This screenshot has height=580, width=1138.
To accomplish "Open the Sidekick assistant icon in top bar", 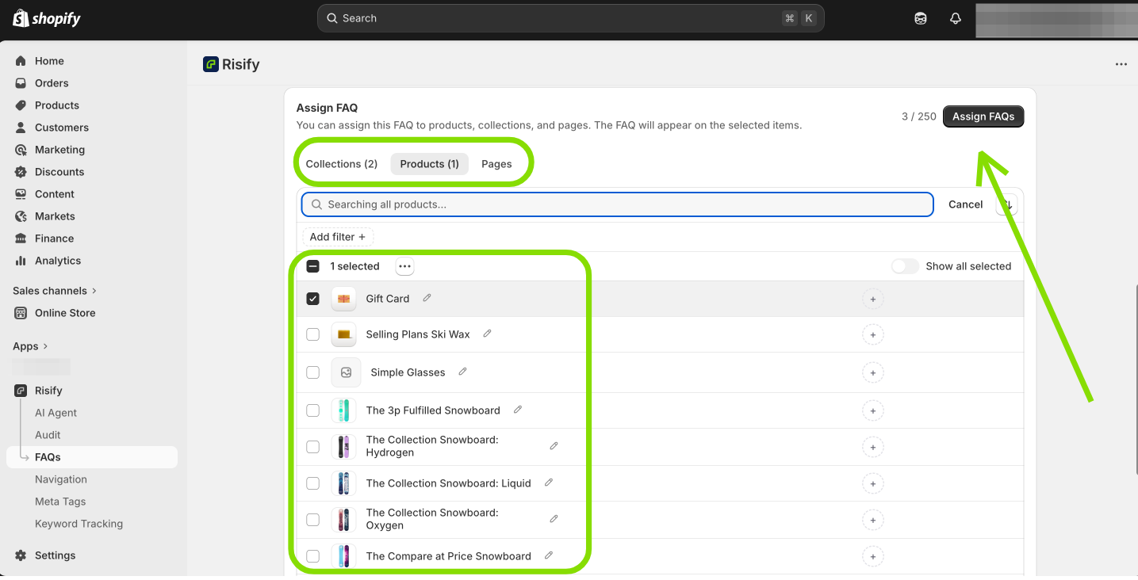I will point(920,19).
